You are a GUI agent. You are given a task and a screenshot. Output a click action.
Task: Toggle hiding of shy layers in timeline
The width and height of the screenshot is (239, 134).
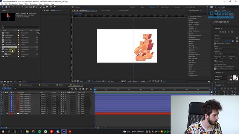[x=80, y=89]
